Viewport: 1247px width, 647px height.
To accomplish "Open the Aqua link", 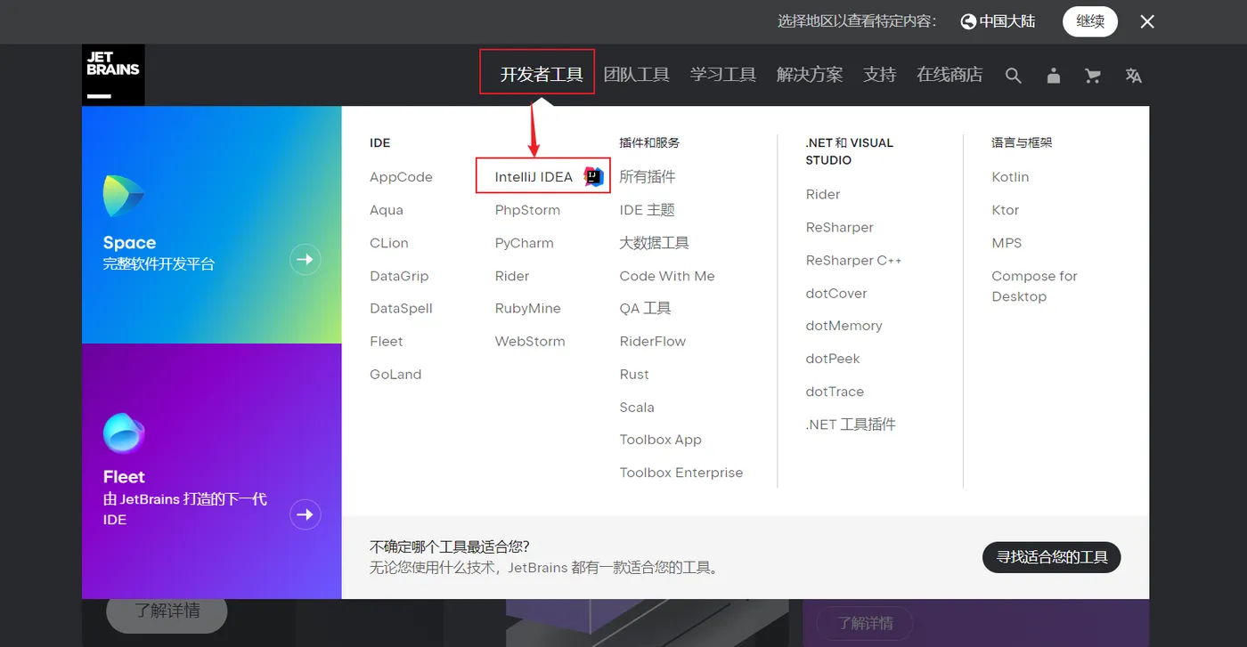I will click(387, 210).
